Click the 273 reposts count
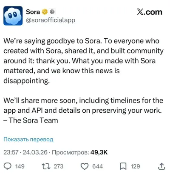The image size is (170, 174). coord(58,166)
